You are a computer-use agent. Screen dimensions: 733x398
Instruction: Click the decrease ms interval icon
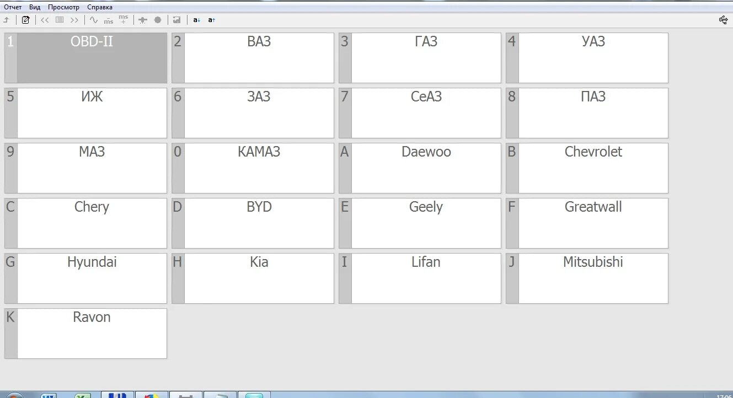point(109,20)
